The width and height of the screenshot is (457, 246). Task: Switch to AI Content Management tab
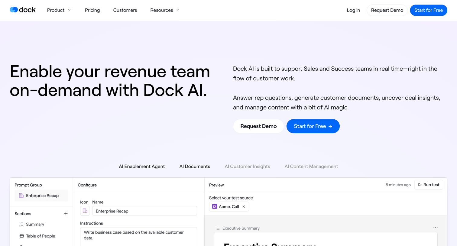click(311, 167)
